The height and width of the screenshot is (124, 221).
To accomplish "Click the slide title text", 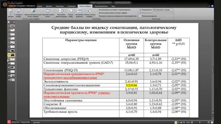I will (114, 30).
